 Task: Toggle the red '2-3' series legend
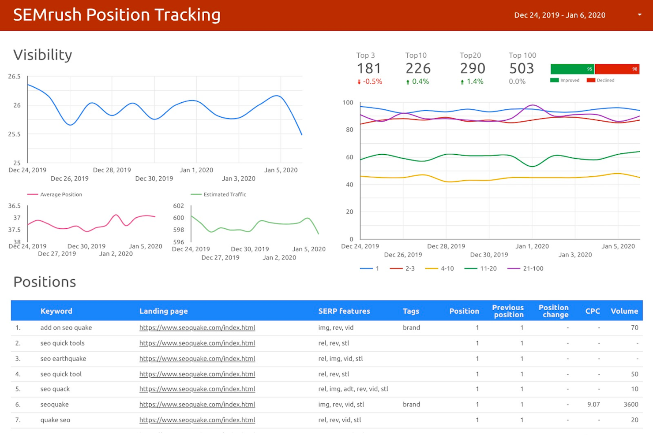point(402,268)
